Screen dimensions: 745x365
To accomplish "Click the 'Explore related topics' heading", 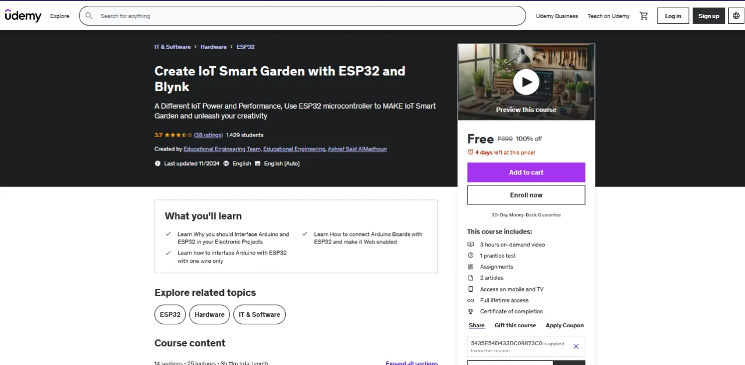I will pos(205,292).
